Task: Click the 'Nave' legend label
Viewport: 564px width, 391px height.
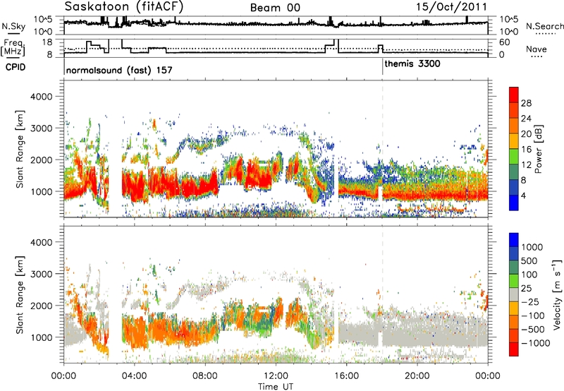Action: [x=537, y=49]
